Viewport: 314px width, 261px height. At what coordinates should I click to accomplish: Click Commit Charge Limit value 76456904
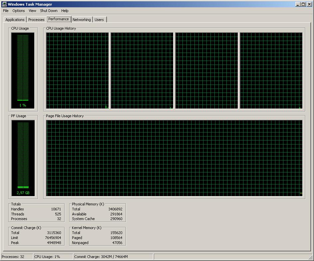click(53, 238)
